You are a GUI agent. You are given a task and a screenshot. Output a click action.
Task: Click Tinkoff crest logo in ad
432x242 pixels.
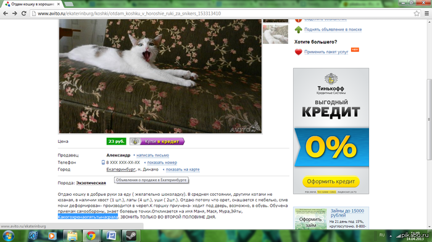tap(331, 79)
